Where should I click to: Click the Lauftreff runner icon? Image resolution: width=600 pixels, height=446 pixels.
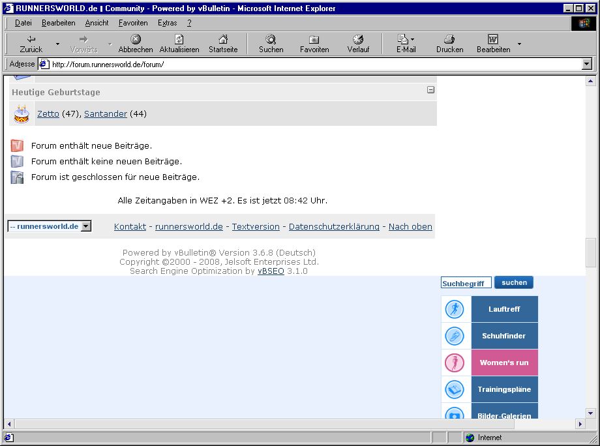click(x=455, y=309)
